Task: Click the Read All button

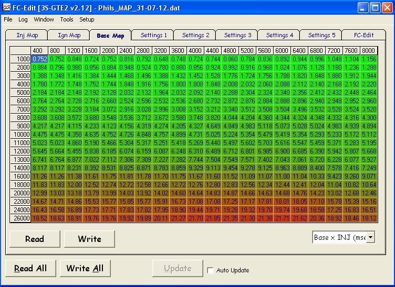Action: click(30, 268)
